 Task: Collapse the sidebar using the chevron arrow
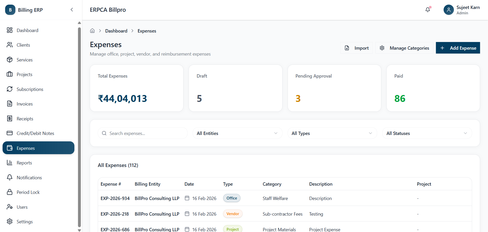tap(72, 10)
